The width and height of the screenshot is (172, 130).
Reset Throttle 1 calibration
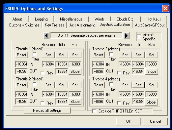(x=21, y=55)
